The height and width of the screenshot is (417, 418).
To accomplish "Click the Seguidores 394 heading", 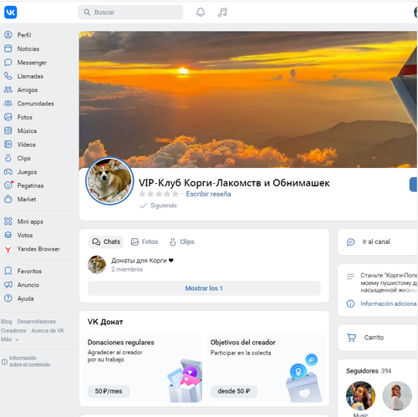I will point(369,371).
